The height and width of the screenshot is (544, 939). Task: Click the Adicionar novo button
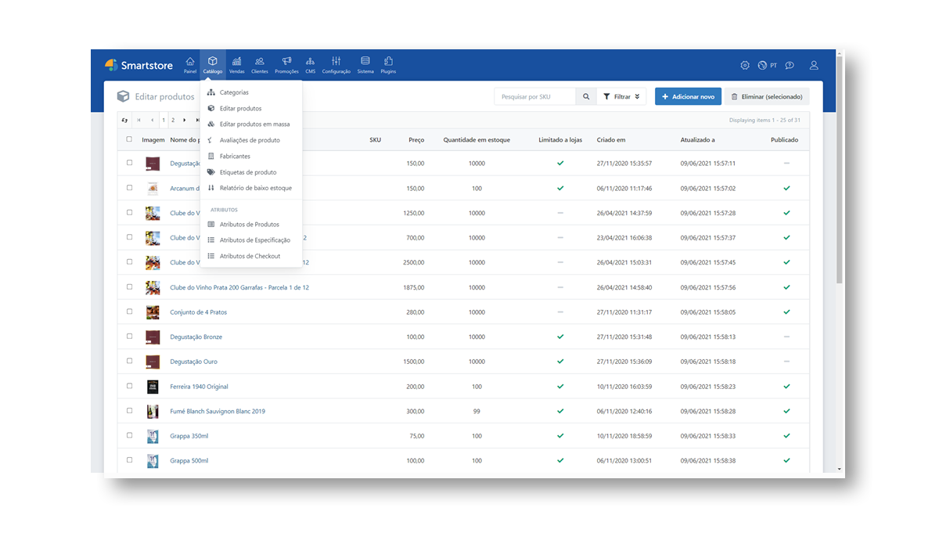(x=688, y=97)
